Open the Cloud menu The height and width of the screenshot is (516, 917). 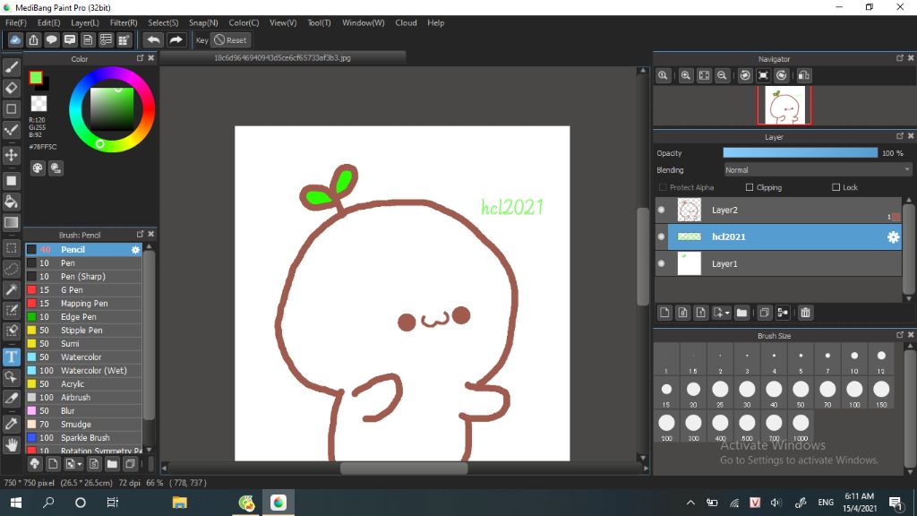click(406, 22)
